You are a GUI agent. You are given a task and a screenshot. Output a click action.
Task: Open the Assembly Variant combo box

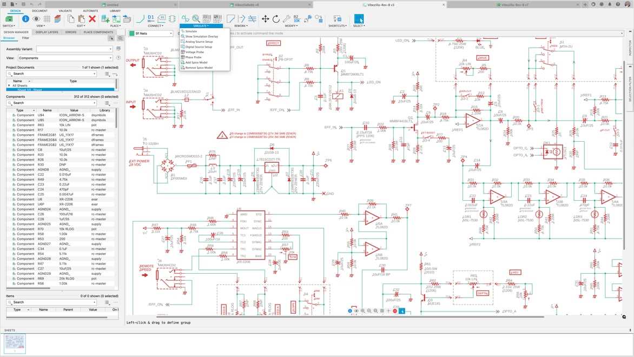[75, 49]
